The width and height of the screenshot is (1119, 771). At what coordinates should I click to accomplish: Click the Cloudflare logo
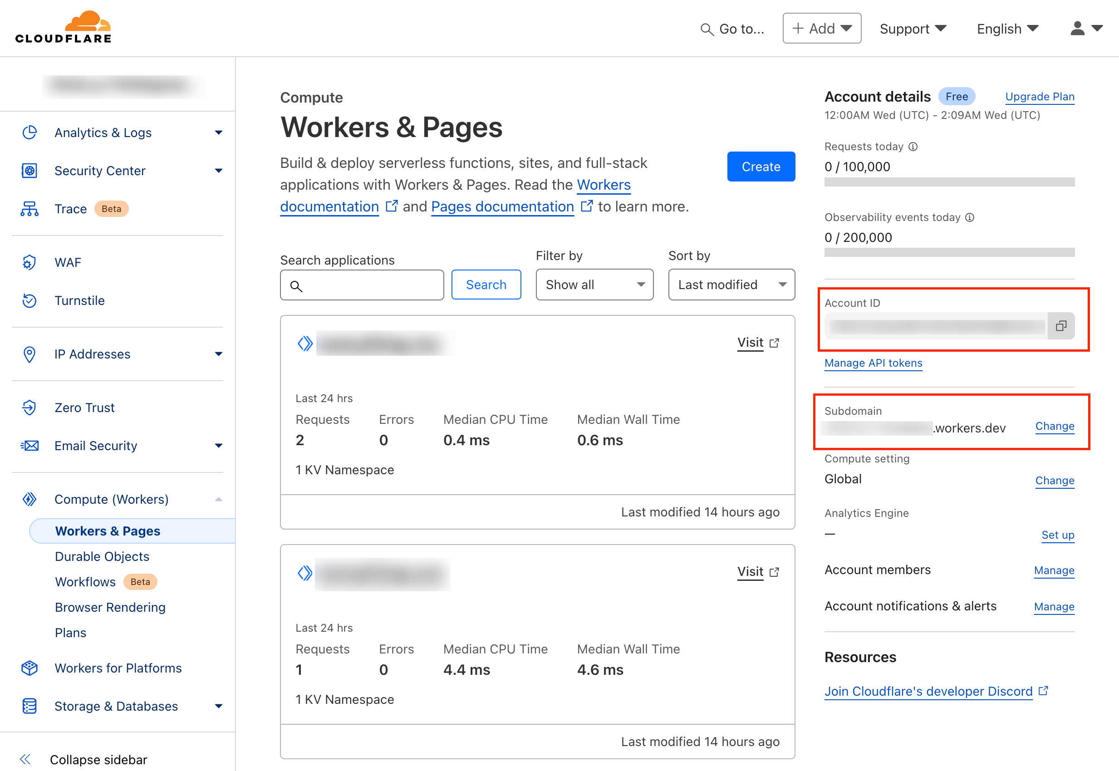[x=63, y=27]
